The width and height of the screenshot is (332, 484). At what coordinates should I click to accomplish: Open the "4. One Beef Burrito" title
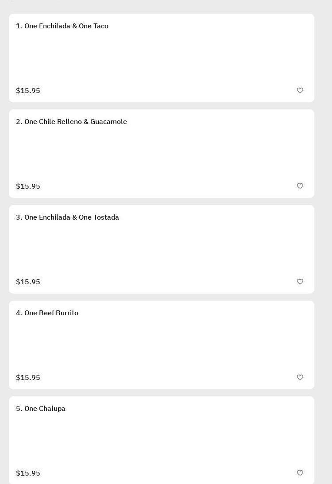click(x=47, y=313)
